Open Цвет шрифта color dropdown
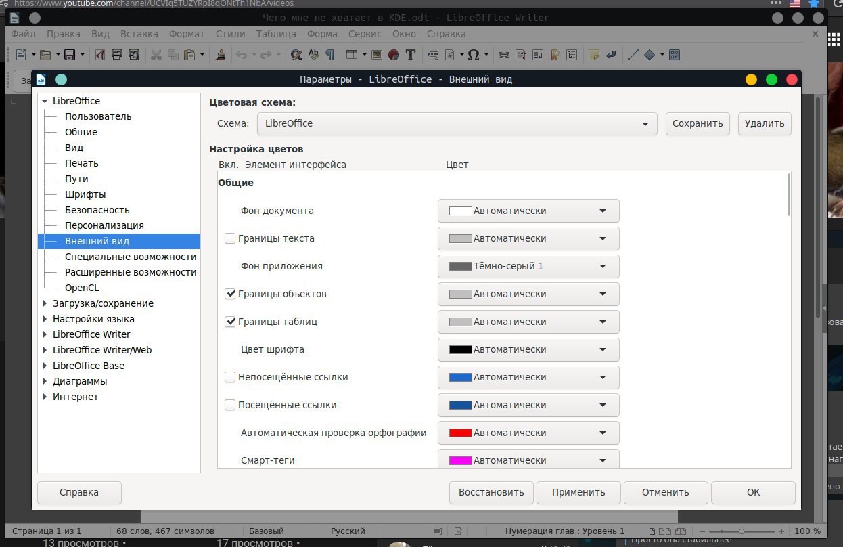This screenshot has height=547, width=843. (528, 349)
